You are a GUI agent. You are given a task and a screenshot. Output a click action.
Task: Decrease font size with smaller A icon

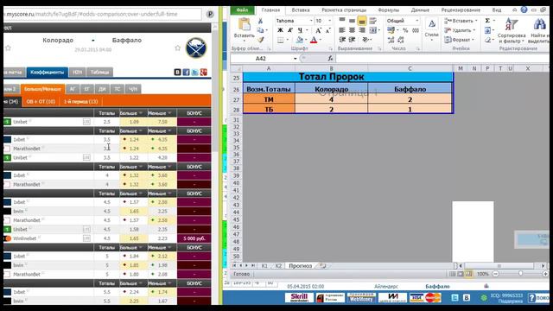327,31
